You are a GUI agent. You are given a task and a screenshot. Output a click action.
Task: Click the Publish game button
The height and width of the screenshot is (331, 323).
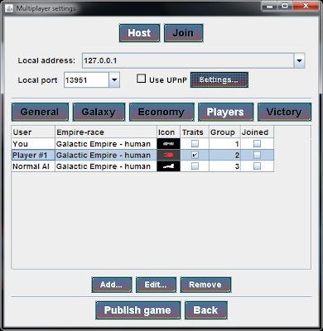138,310
